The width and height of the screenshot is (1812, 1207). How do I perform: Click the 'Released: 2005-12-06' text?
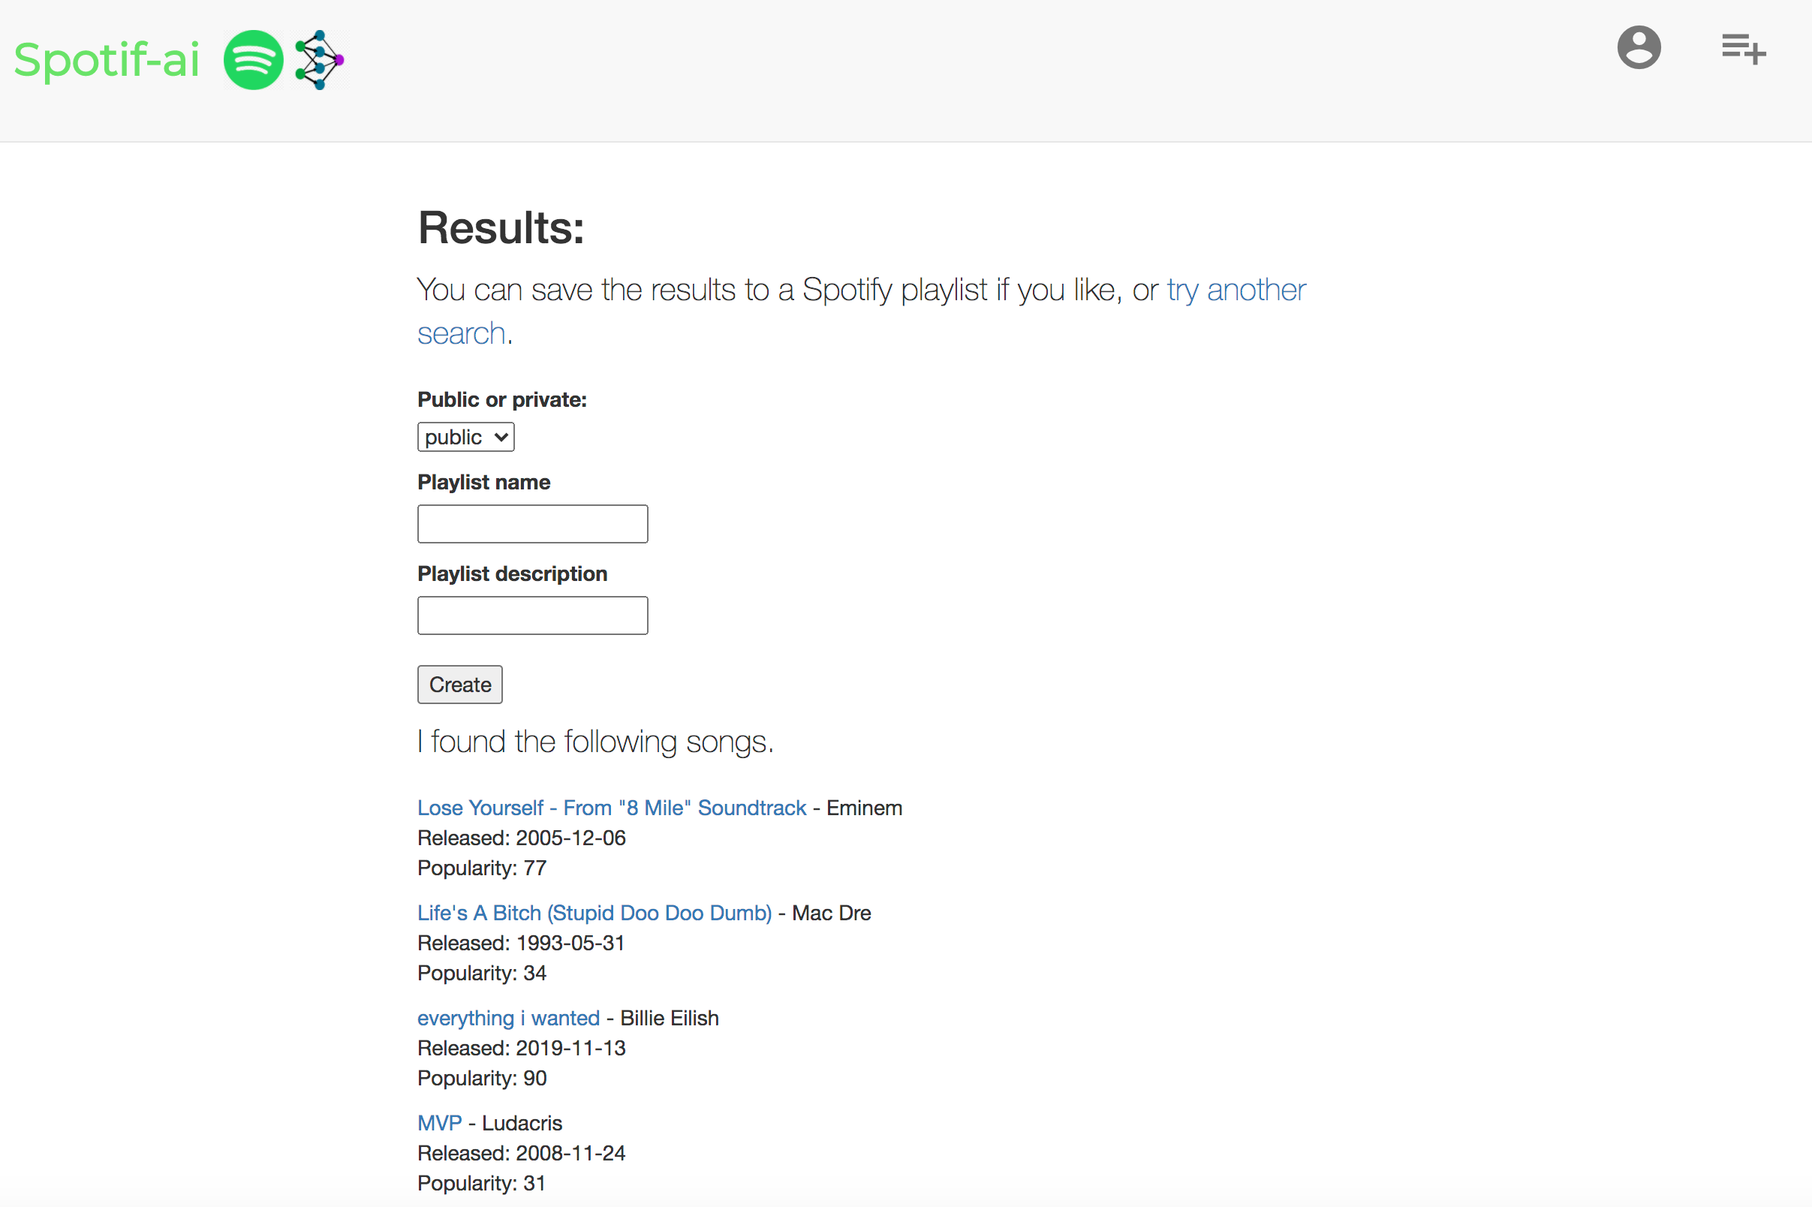(522, 838)
